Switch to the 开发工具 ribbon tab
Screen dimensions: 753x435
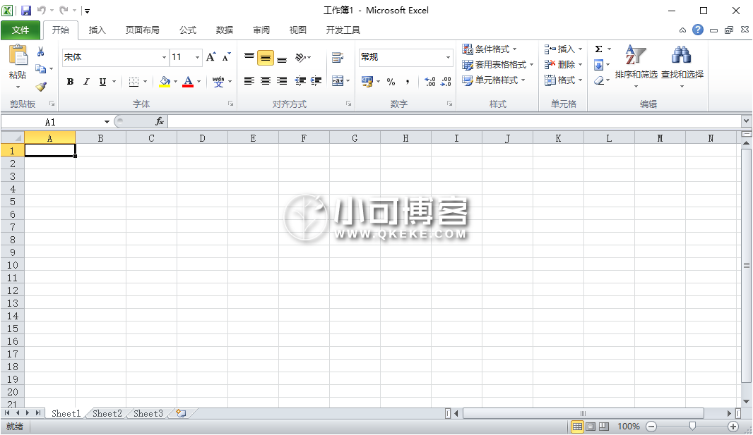(343, 30)
